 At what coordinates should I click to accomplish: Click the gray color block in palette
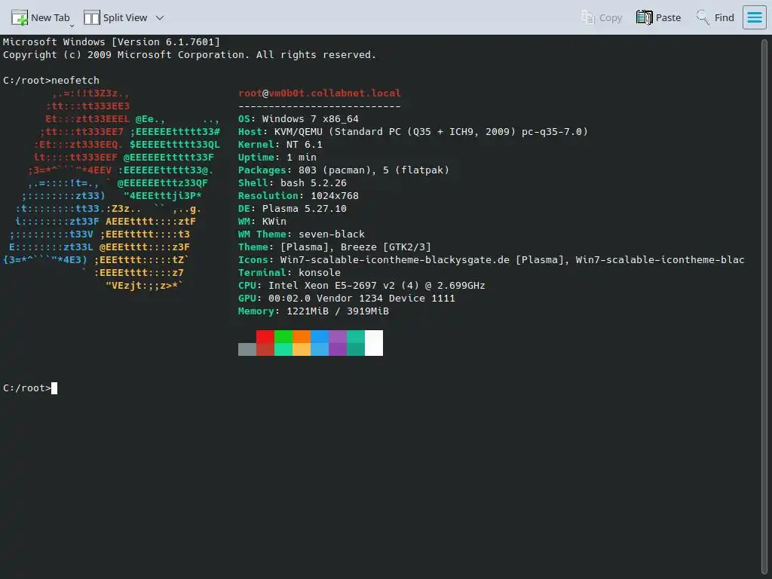coord(247,349)
